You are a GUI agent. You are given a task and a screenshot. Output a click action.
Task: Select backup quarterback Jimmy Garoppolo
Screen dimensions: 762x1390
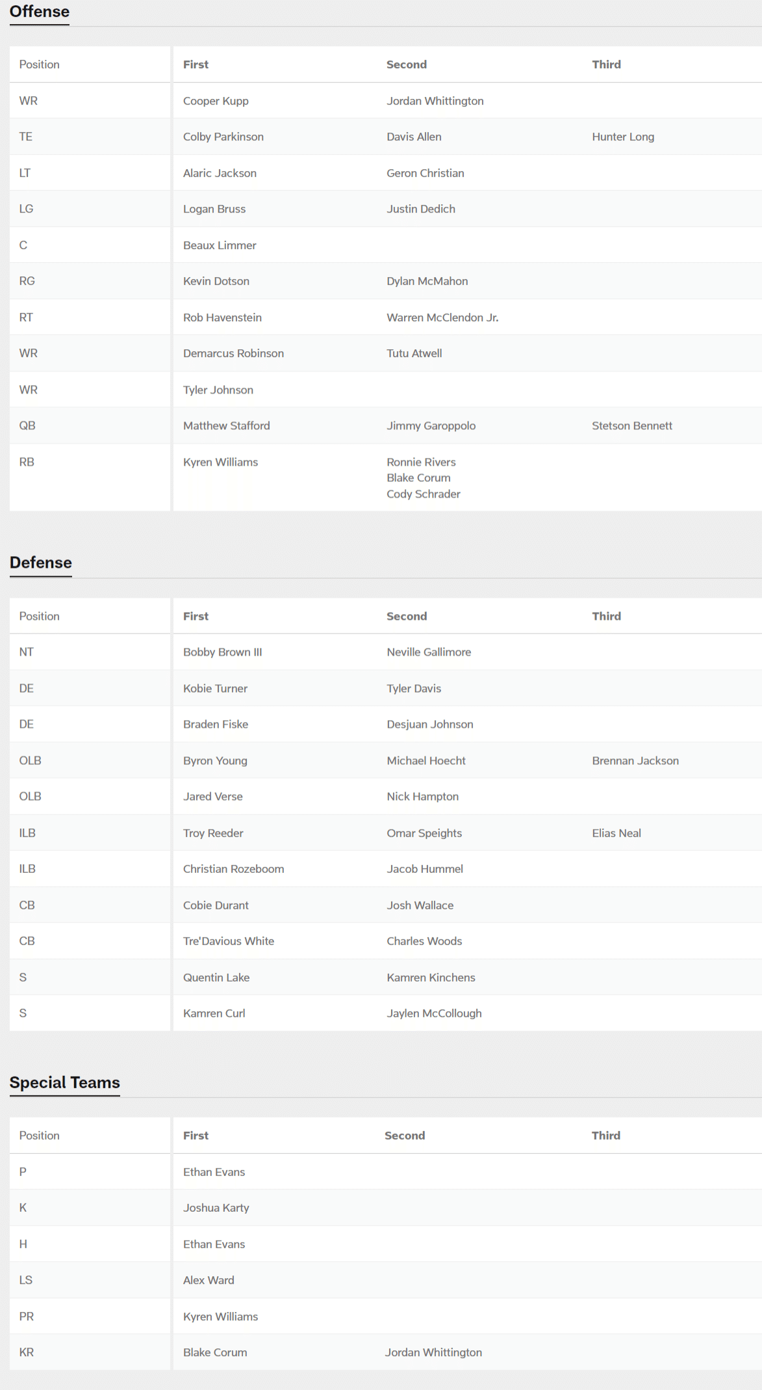pos(431,425)
